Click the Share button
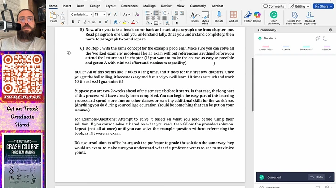The width and height of the screenshot is (336, 188). 323,6
